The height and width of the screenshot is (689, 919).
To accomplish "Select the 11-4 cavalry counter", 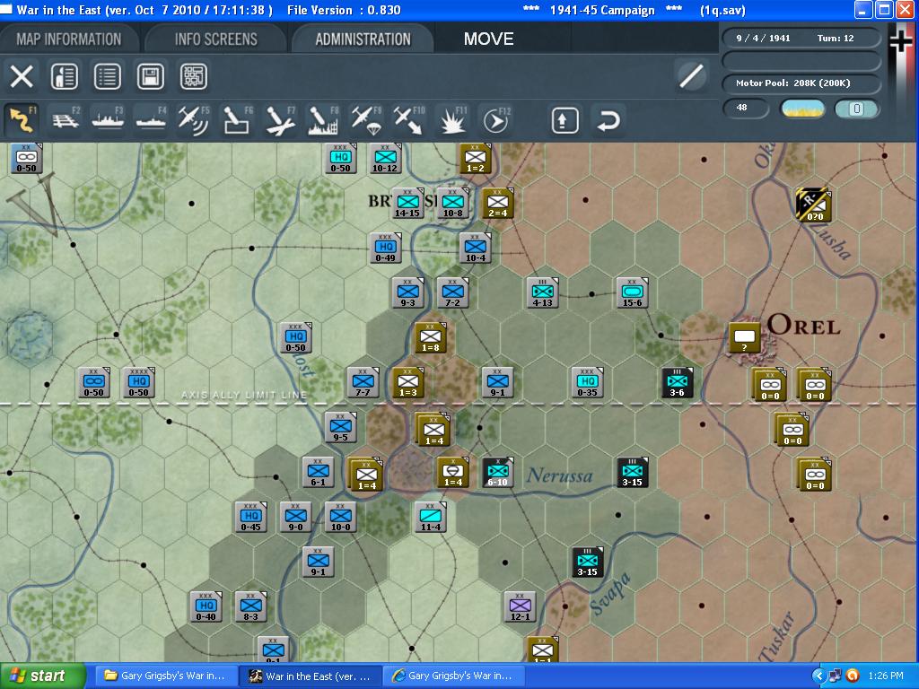I will point(430,518).
